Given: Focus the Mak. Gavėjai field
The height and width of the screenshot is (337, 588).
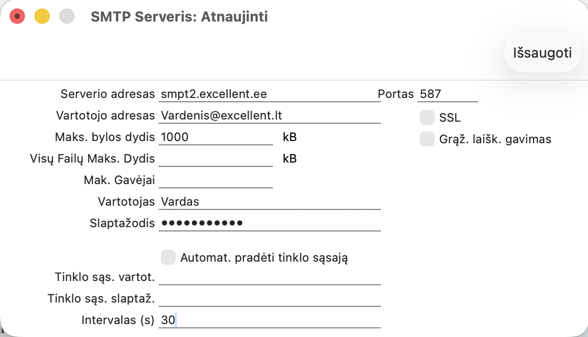Looking at the screenshot, I should point(216,180).
